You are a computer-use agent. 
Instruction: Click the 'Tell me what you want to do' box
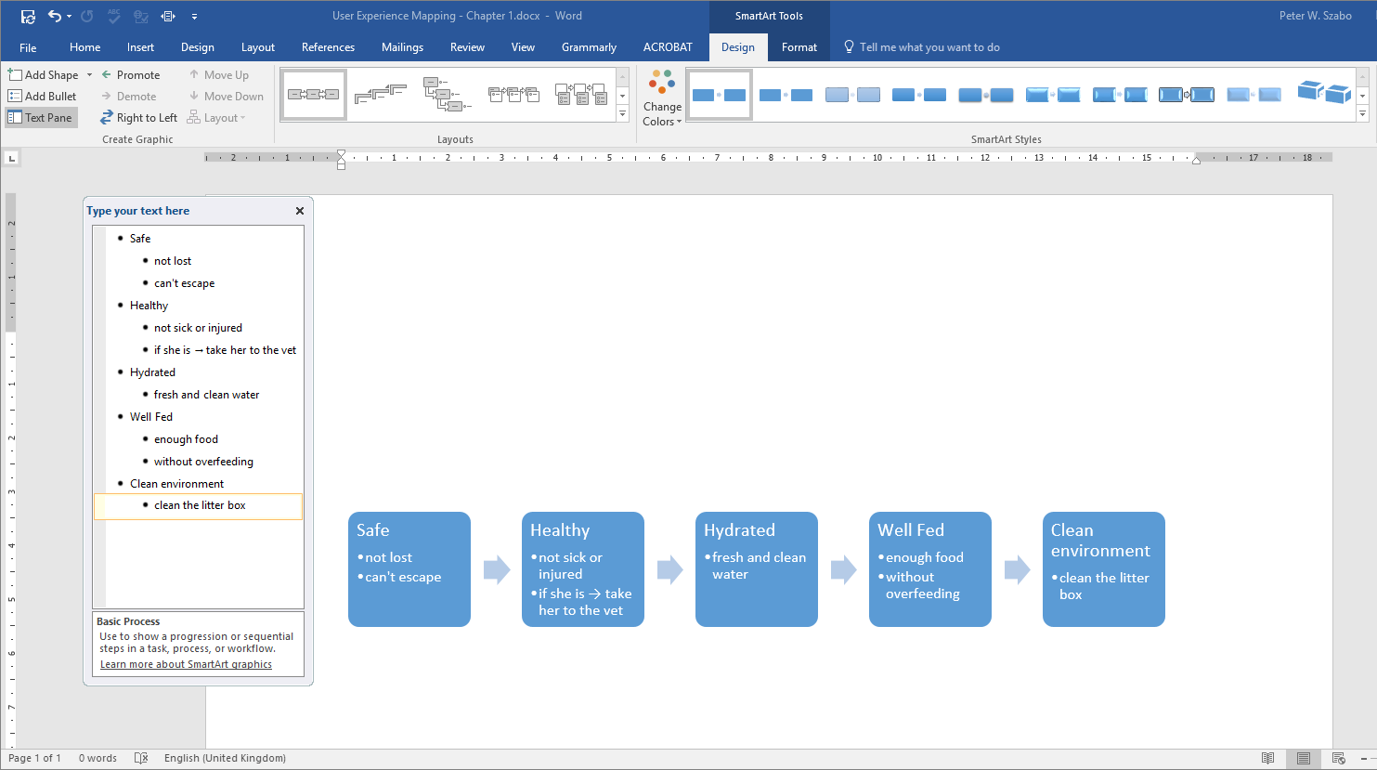click(929, 47)
